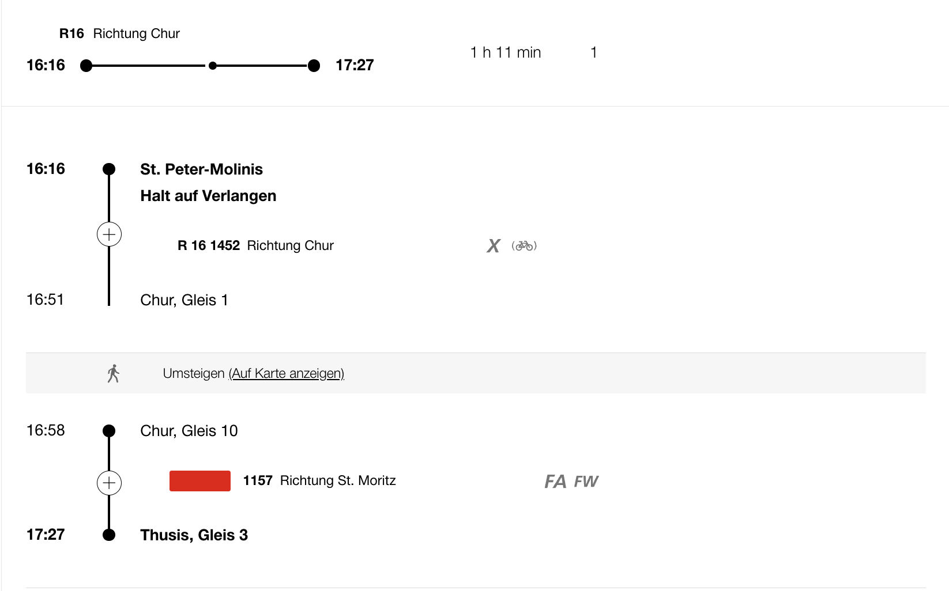Click Chur, Gleis 1 arrival stop
This screenshot has width=949, height=591.
(x=184, y=300)
